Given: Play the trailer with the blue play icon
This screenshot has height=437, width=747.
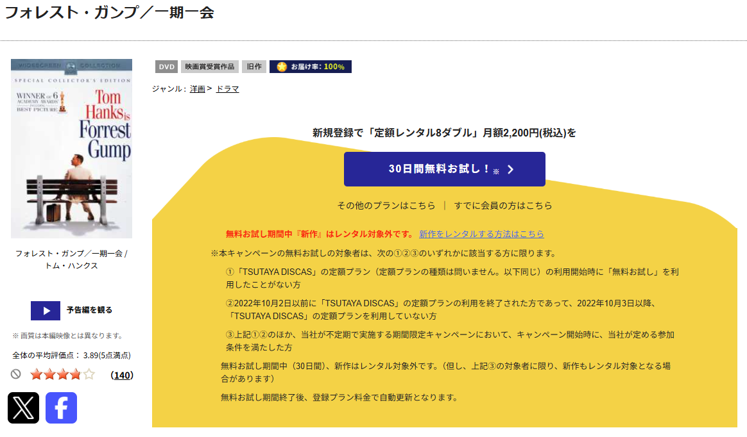Looking at the screenshot, I should click(x=46, y=311).
